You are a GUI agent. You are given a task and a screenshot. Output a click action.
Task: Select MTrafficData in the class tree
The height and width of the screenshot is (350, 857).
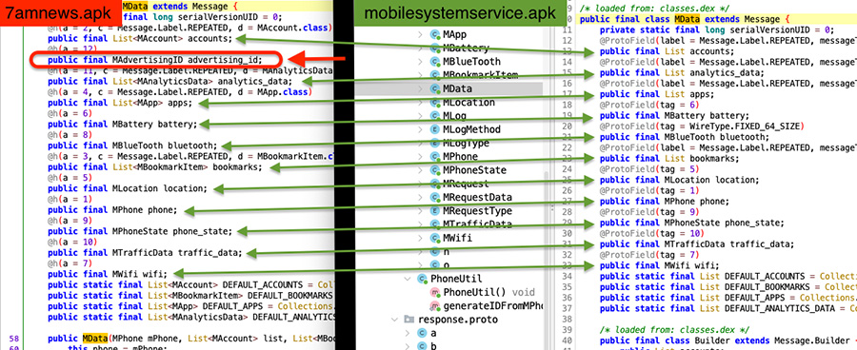coord(478,224)
